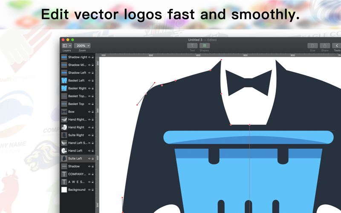
Task: Toggle the Layers sidebar icon
Action: coord(65,46)
